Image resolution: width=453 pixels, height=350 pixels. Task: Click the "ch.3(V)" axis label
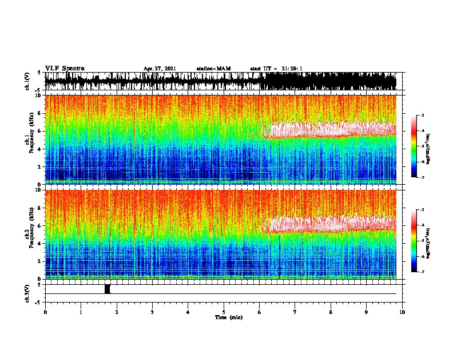coord(27,293)
